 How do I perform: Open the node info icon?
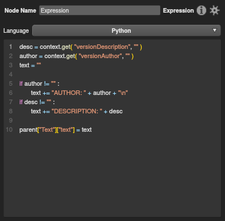coord(201,10)
